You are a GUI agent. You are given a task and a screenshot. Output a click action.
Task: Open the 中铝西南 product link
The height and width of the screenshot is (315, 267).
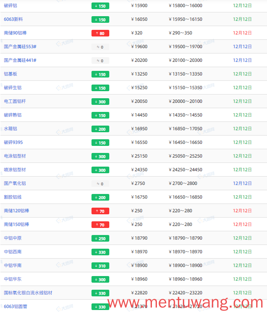[x=13, y=252]
